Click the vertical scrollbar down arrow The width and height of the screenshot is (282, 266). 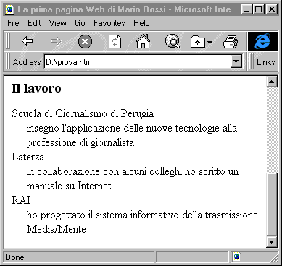pos(272,241)
